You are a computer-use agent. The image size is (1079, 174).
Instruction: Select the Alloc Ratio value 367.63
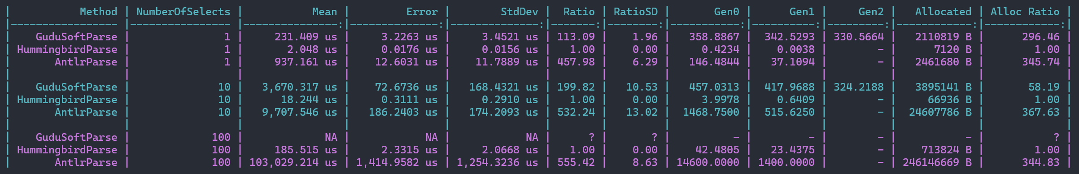[x=1040, y=112]
